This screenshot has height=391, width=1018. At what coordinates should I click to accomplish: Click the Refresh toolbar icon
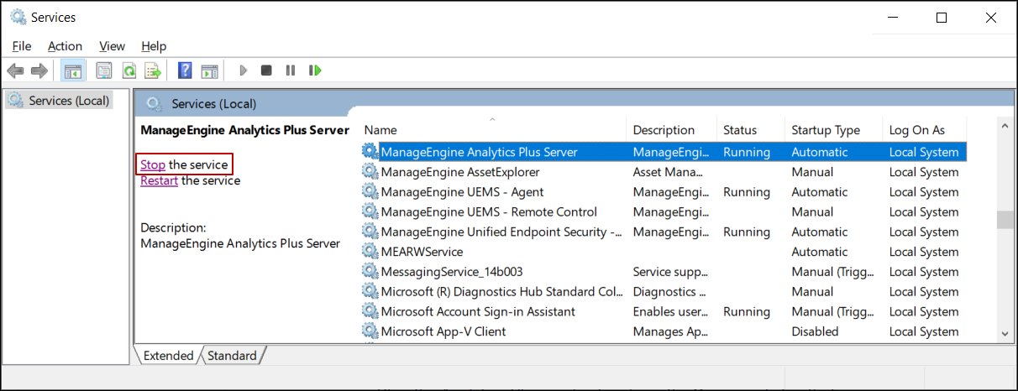(x=129, y=70)
